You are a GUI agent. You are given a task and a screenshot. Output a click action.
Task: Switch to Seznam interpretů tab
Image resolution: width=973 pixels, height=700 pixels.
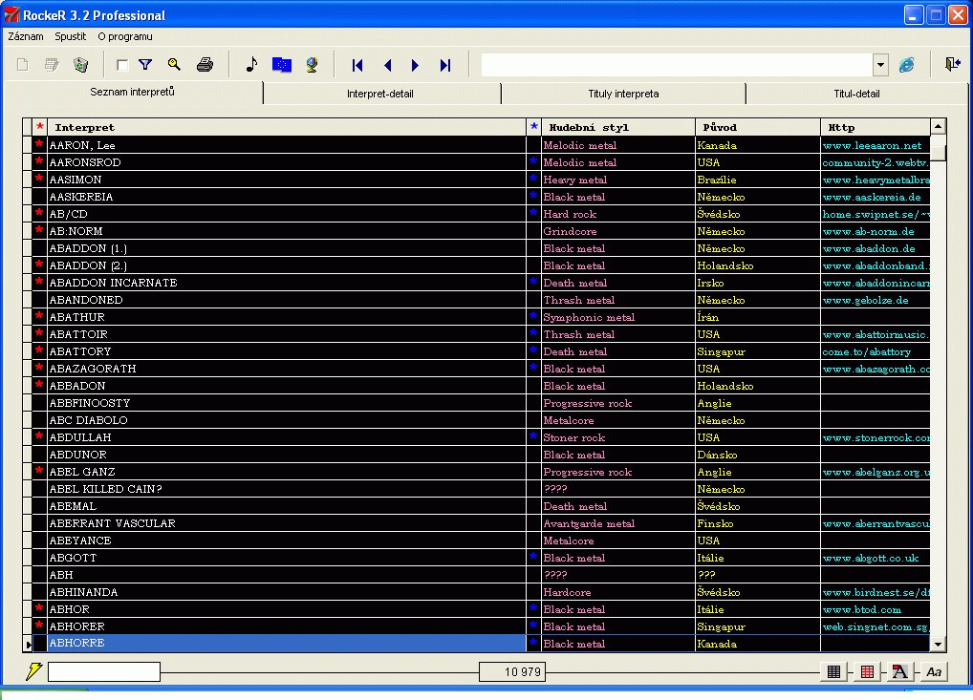(x=132, y=92)
